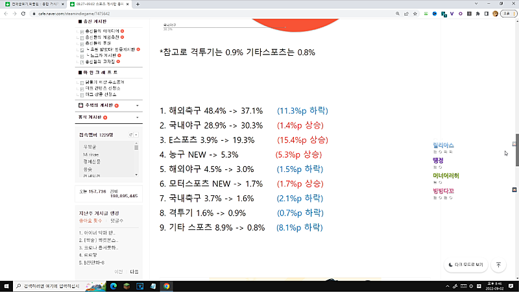
Task: Switch to the first browser tab
Action: pyautogui.click(x=34, y=5)
